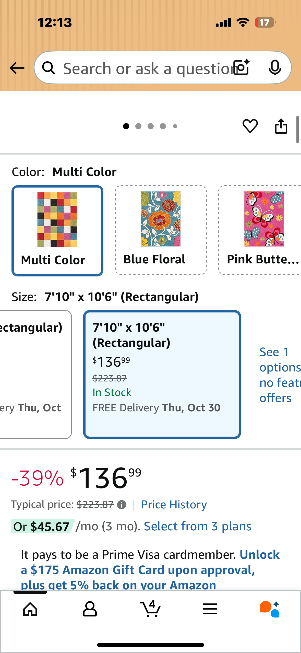
Task: Open the Price History link
Action: point(173,505)
